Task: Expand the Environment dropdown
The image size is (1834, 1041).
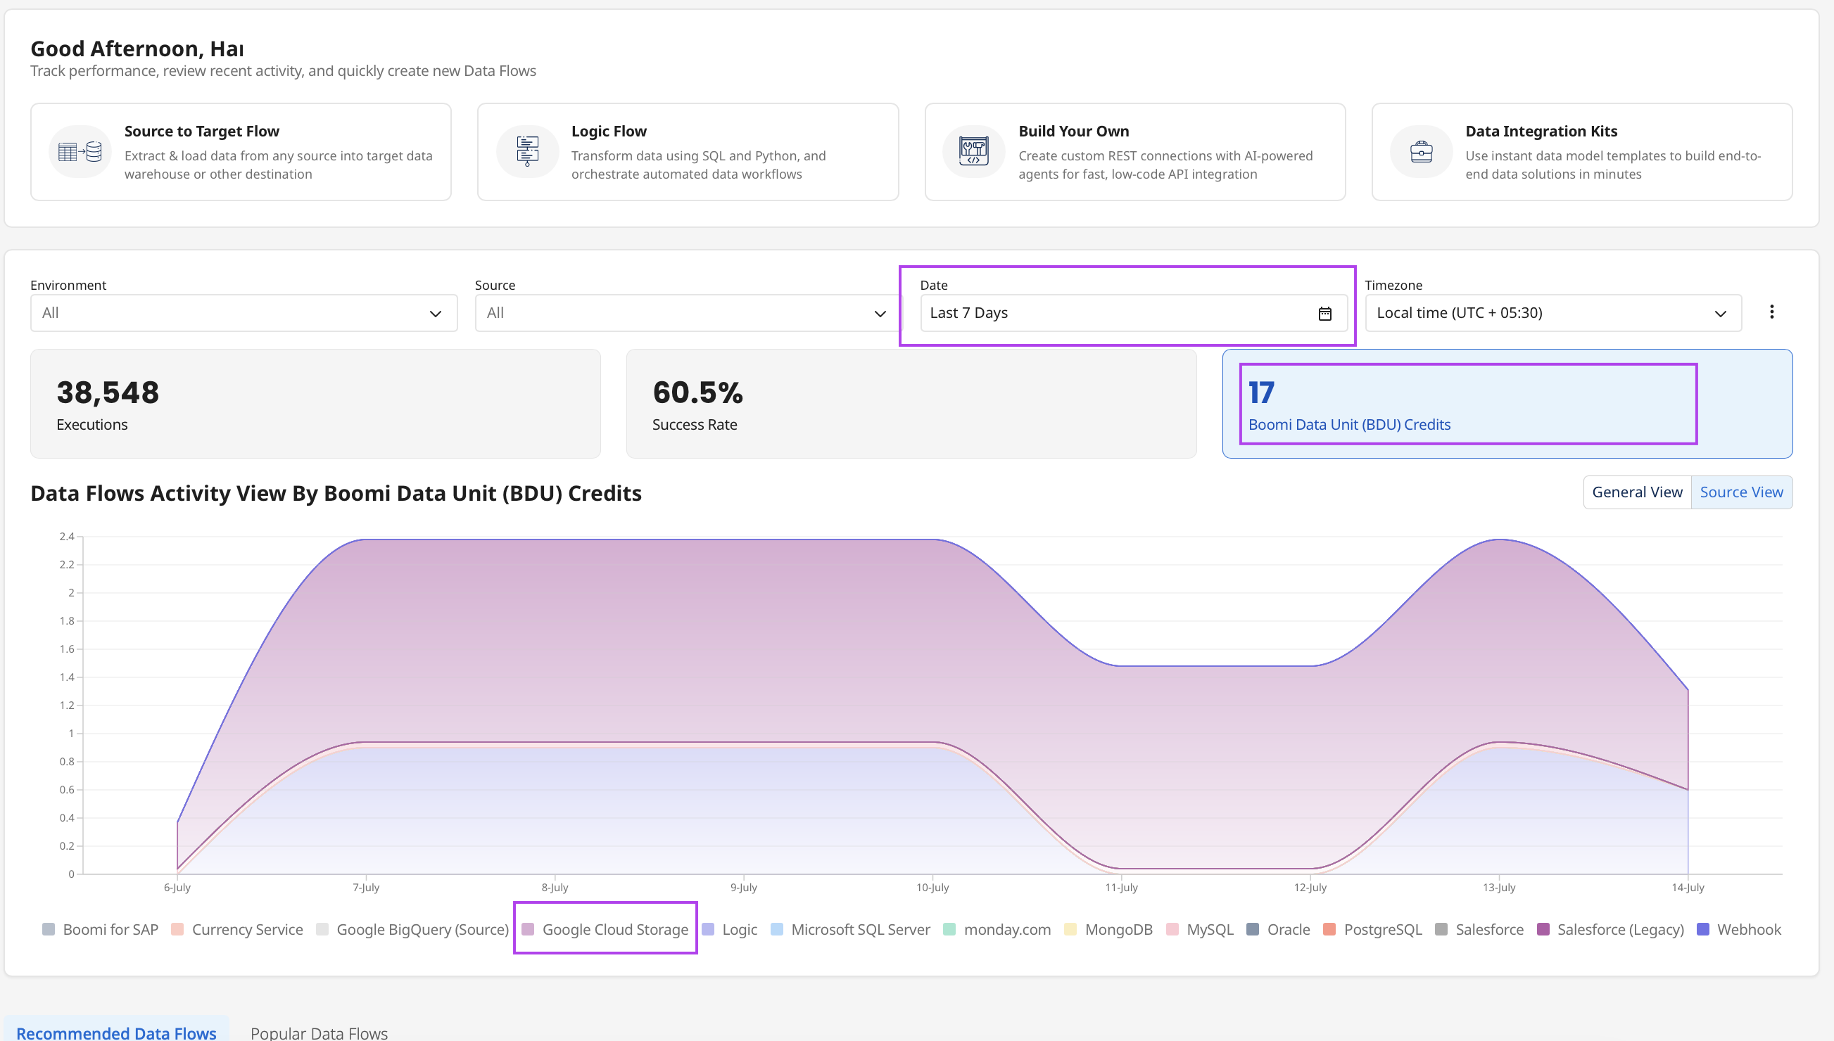Action: pyautogui.click(x=244, y=313)
